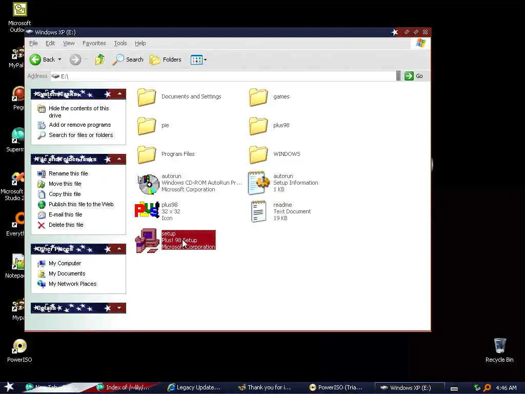Click Add or remove programs link
Viewport: 525px width, 394px height.
(x=79, y=125)
